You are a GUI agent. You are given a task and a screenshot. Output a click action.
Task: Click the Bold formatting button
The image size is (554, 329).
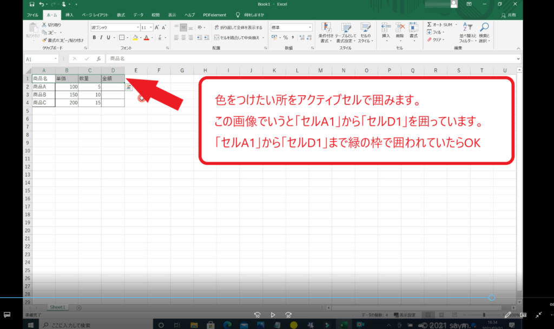[94, 38]
